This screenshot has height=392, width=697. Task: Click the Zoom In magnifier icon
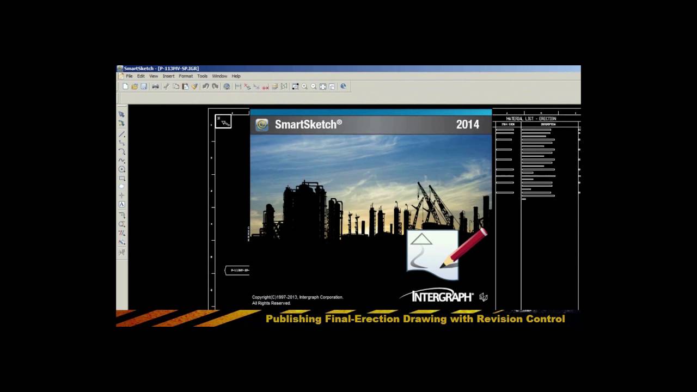pyautogui.click(x=304, y=87)
